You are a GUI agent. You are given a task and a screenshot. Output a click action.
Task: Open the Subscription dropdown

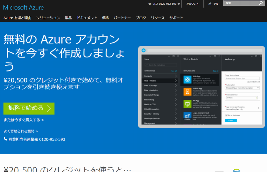[242, 88]
